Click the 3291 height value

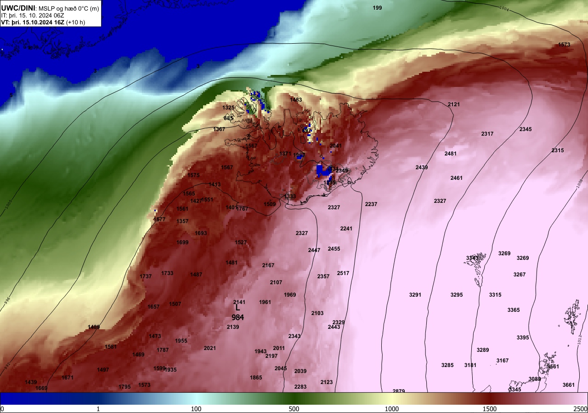tap(415, 295)
